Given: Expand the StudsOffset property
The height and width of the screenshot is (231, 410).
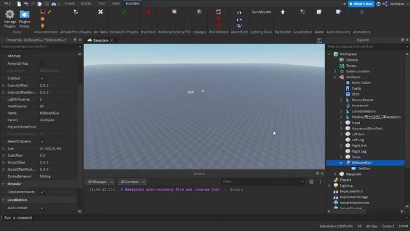Looking at the screenshot, I should click(x=3, y=162).
